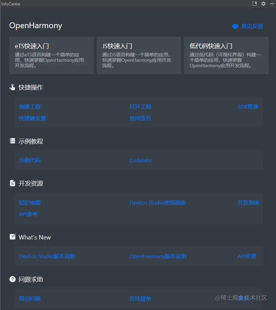Image resolution: width=276 pixels, height=310 pixels.
Task: Open the 低代码快速入门 quick start card
Action: click(226, 55)
